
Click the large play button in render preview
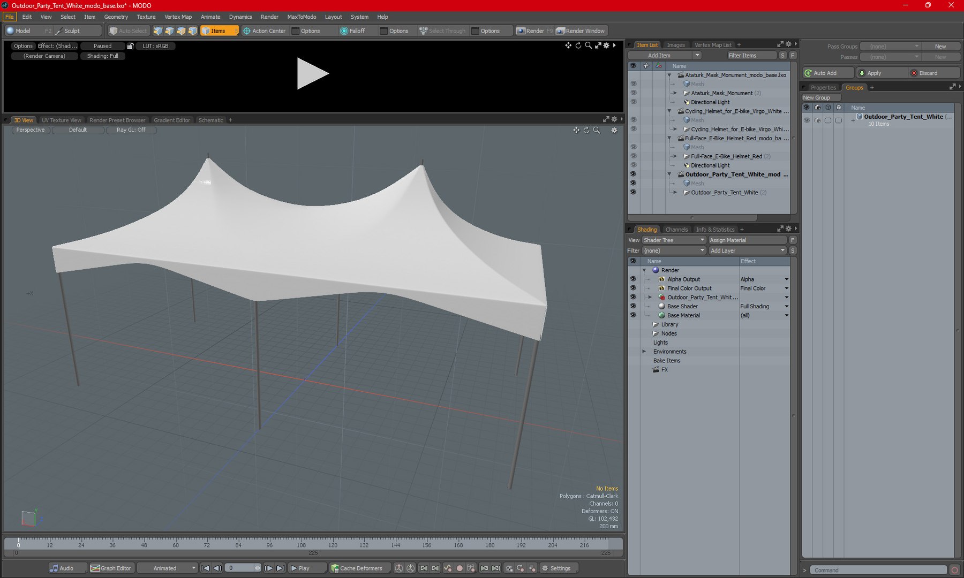point(313,73)
